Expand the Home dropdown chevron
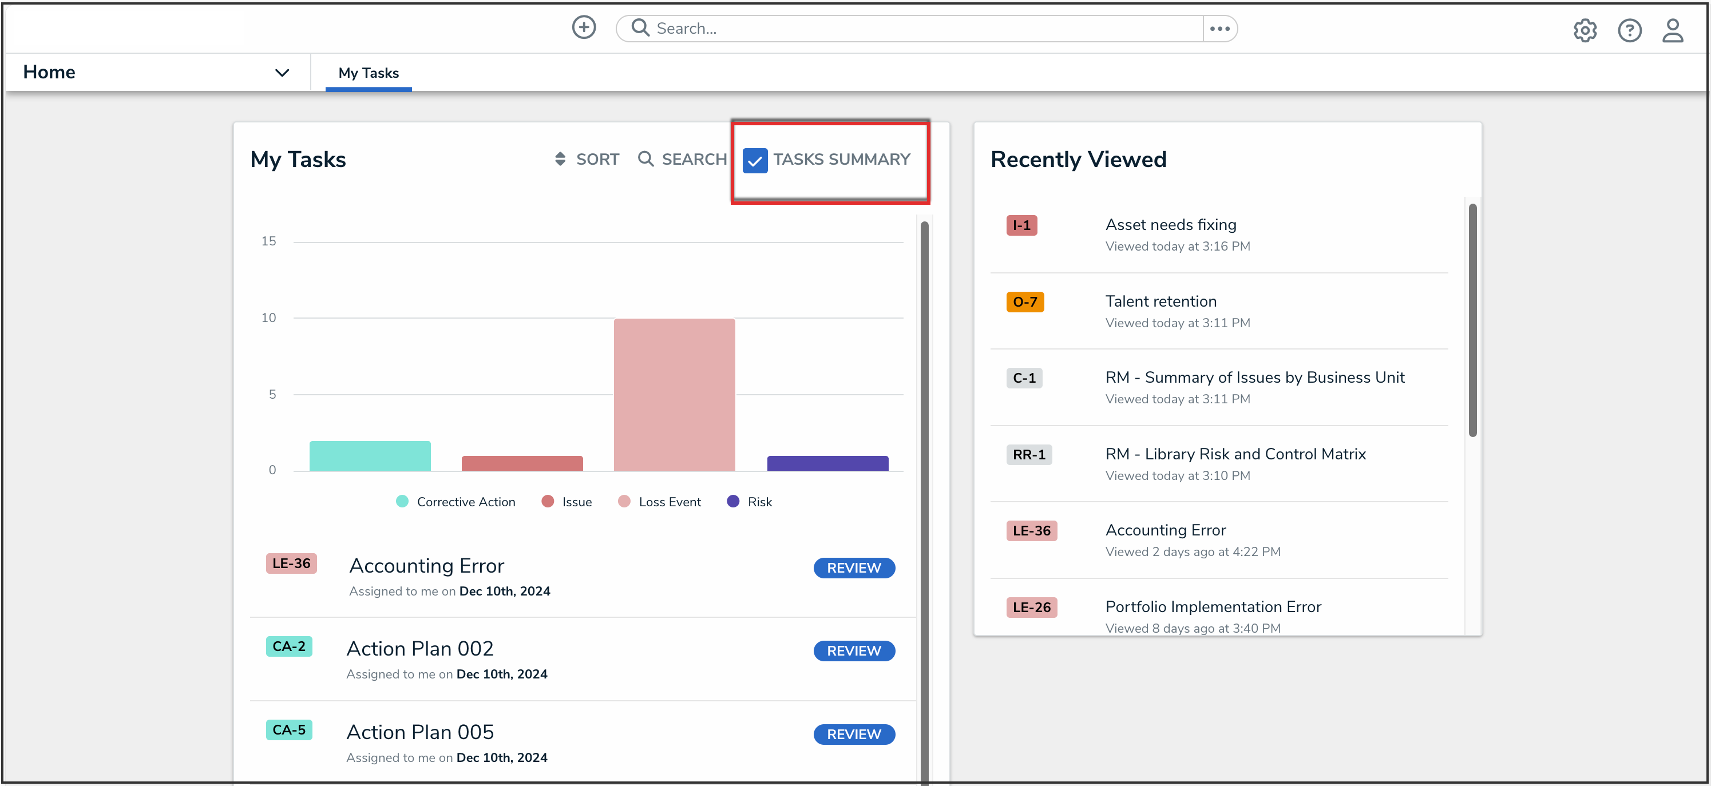Viewport: 1711px width, 786px height. point(282,72)
